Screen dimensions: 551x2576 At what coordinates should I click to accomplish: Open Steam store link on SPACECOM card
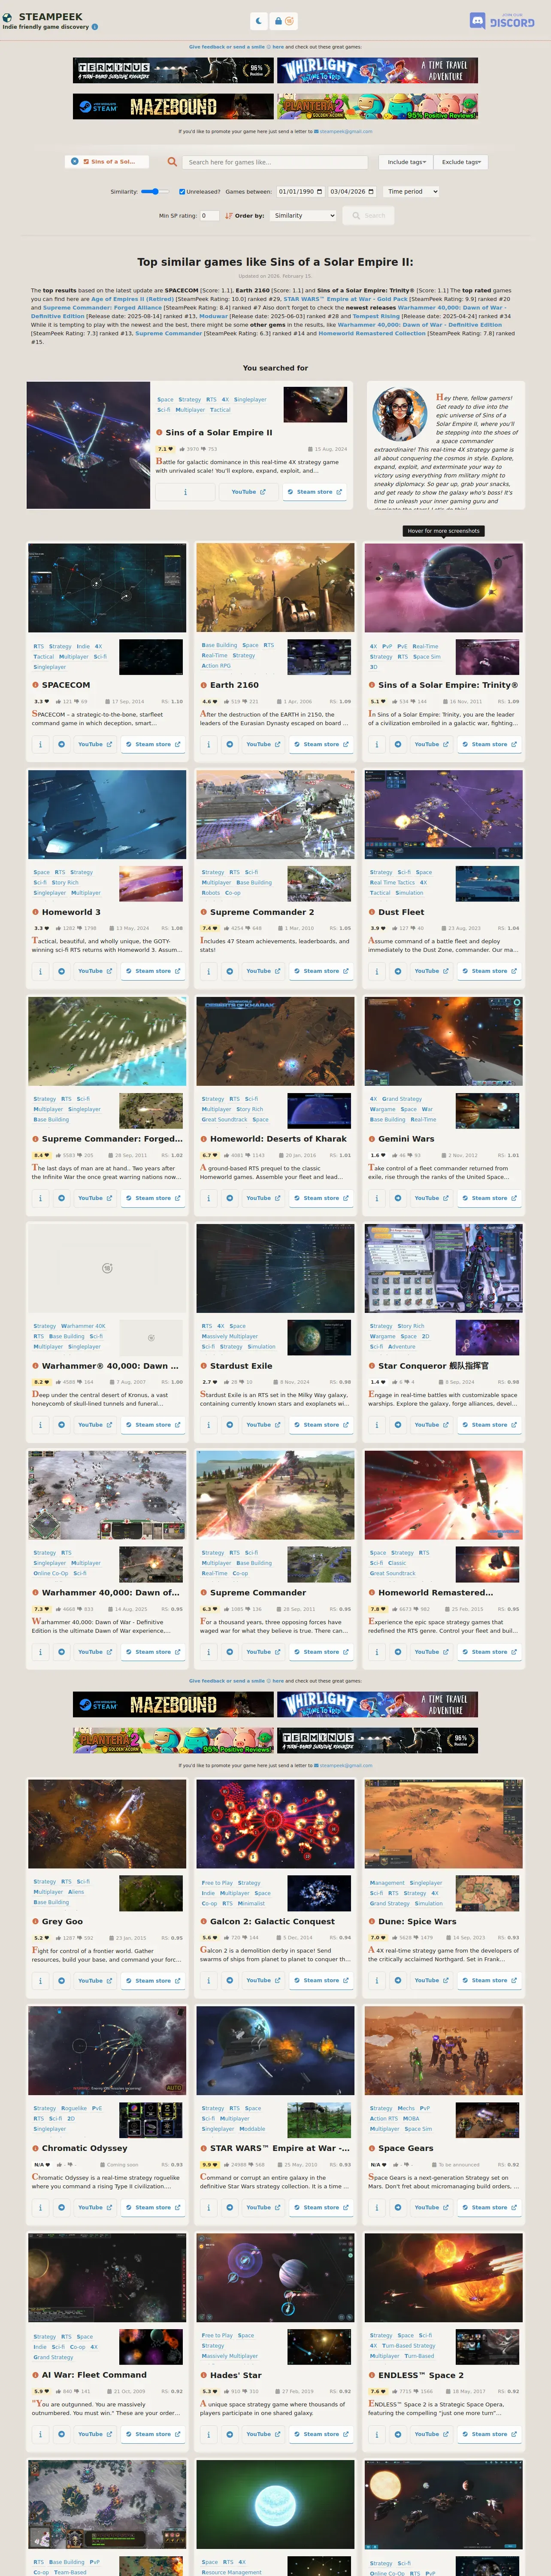153,744
